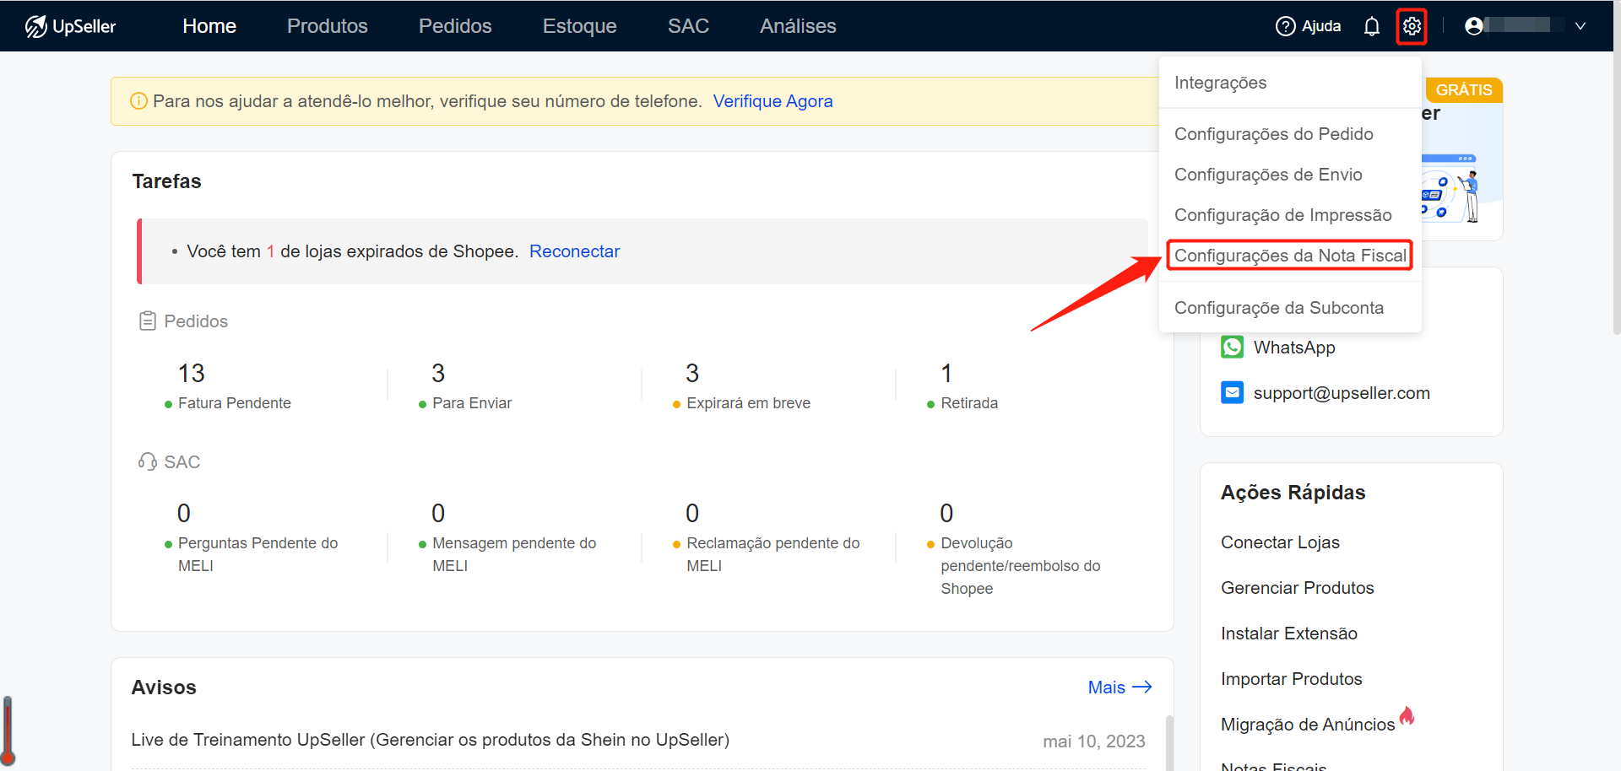Click the banner illustration thumbnail

point(1450,187)
